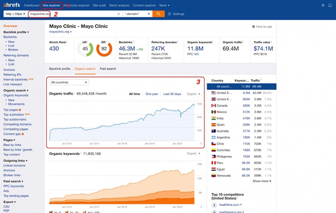336x213 pixels.
Task: Click the Australia flag icon
Action: click(213, 131)
